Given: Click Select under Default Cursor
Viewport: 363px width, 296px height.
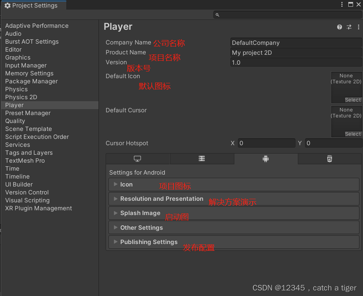Looking at the screenshot, I should (x=353, y=134).
